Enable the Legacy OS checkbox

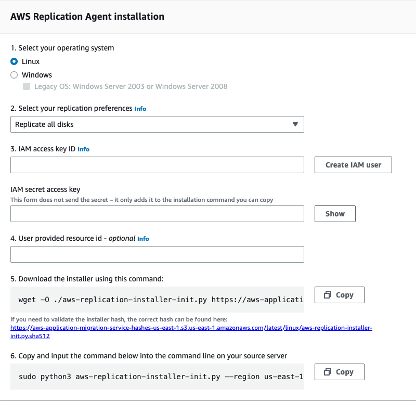(x=27, y=86)
